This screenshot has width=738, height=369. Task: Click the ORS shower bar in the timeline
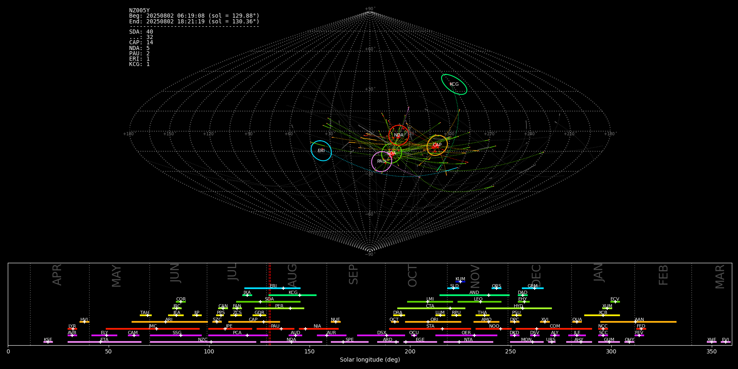click(497, 288)
